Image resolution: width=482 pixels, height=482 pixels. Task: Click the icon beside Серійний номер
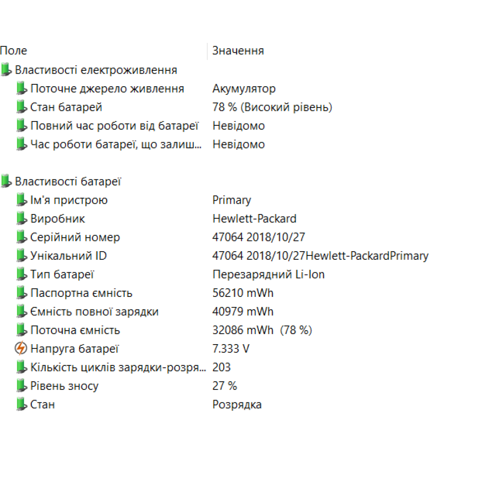click(x=21, y=237)
